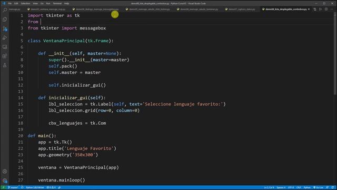Image resolution: width=337 pixels, height=190 pixels.
Task: Click the VS Code logo in title bar
Action: coord(4,3)
